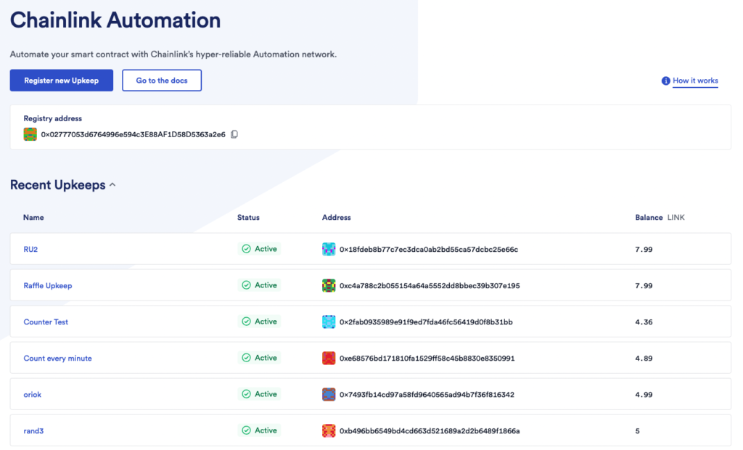743x450 pixels.
Task: Click the info icon beside How it works
Action: click(x=666, y=81)
